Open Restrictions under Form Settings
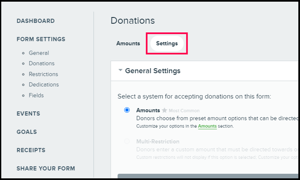300x180 pixels. click(x=43, y=74)
